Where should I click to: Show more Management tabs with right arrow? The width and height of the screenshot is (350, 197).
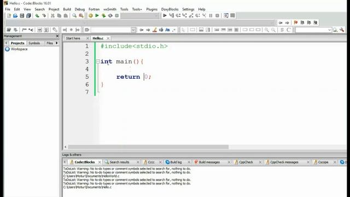[57, 43]
